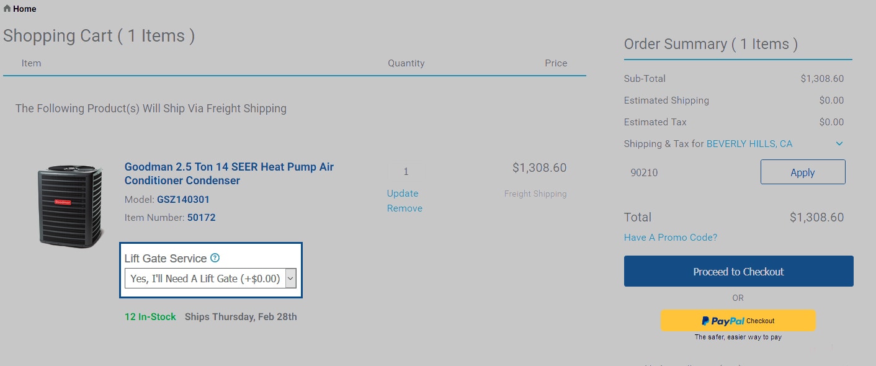
Task: Click the Home breadcrumb text link
Action: click(x=25, y=9)
